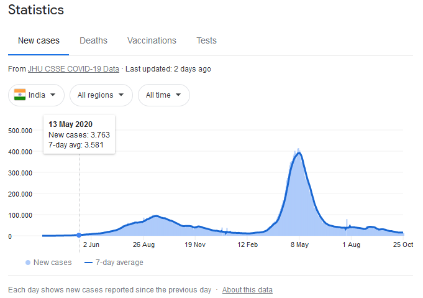Open the Vaccinations tab
Image resolution: width=423 pixels, height=298 pixels.
pyautogui.click(x=152, y=40)
